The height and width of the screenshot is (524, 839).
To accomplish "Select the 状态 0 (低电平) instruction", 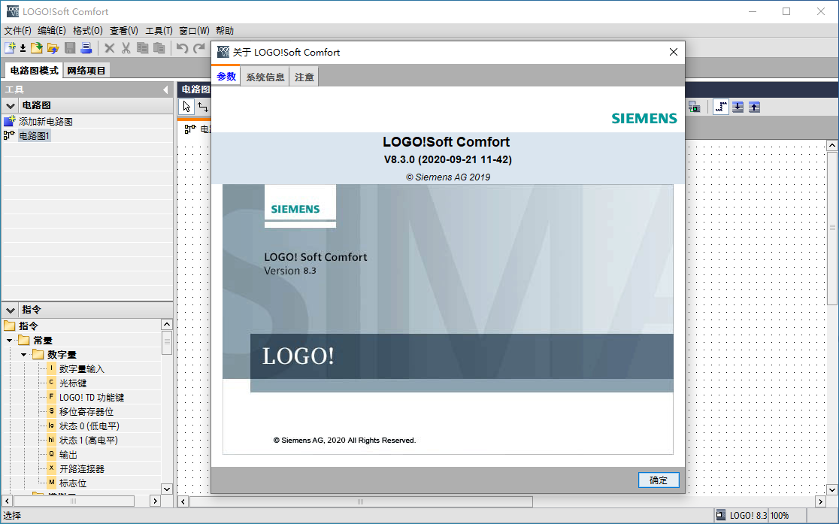I will pyautogui.click(x=89, y=426).
